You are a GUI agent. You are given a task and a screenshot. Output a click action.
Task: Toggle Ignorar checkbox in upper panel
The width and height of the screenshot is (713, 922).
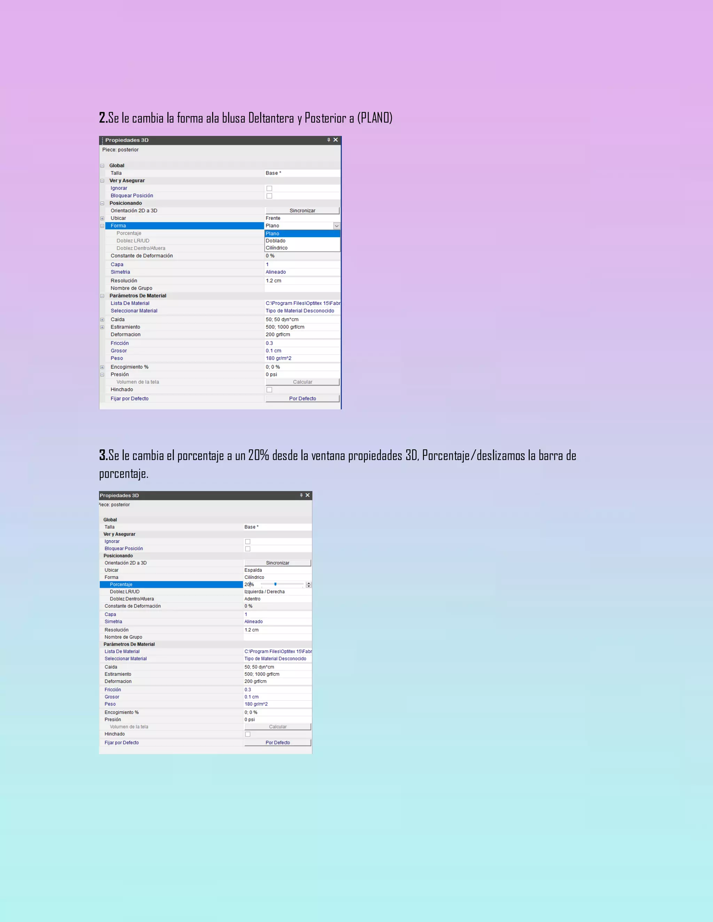tap(269, 188)
